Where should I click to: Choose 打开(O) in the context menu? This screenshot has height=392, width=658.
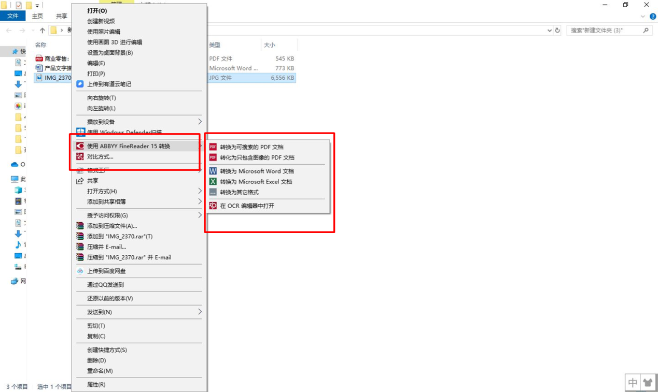97,10
